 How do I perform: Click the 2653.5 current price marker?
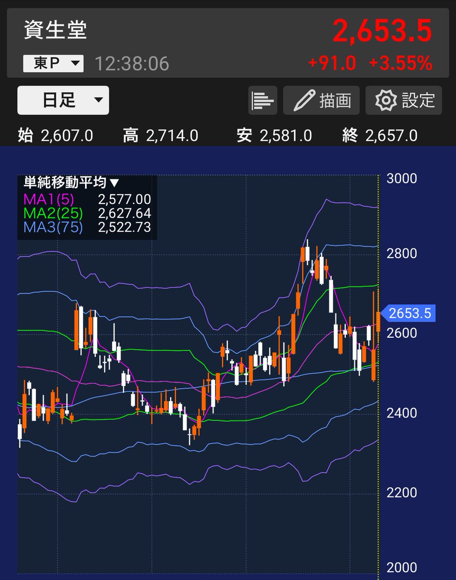tap(409, 313)
